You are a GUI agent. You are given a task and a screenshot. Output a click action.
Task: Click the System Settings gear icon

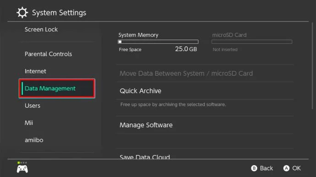click(x=22, y=13)
